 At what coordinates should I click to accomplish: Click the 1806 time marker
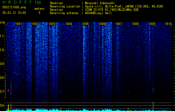pos(102,24)
